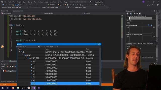This screenshot has width=161, height=90.
Task: Open the Search Depth dropdown in Watch
Action: click(x=56, y=47)
